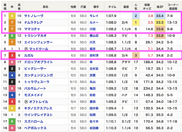The height and width of the screenshot is (132, 182).
Task: Click the コーナー通過順 column header
Action: pos(173,7)
